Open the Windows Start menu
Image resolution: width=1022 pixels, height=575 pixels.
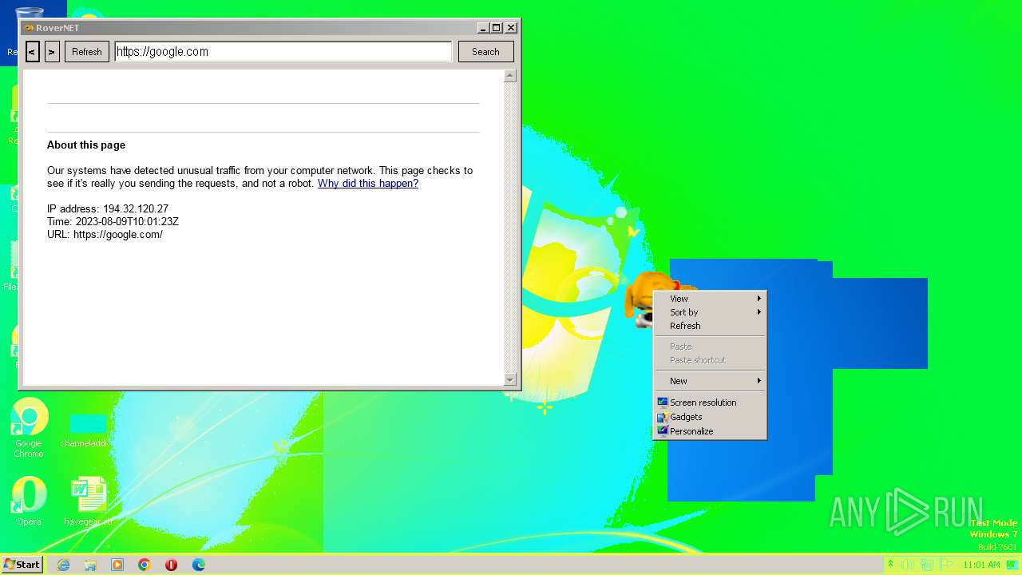click(22, 565)
